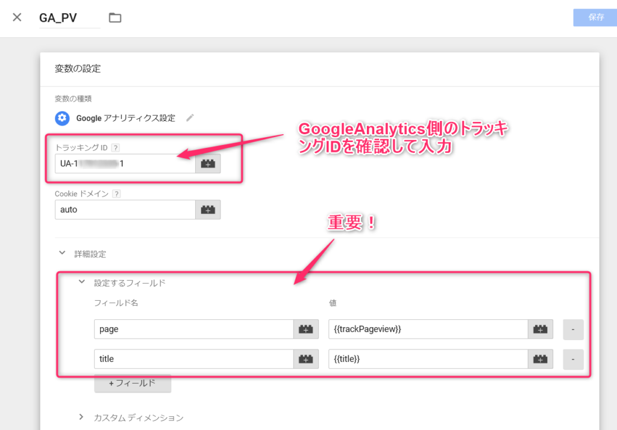Screen dimensions: 617x430
Task: Insert variable into Tracking ID field
Action: [208, 164]
